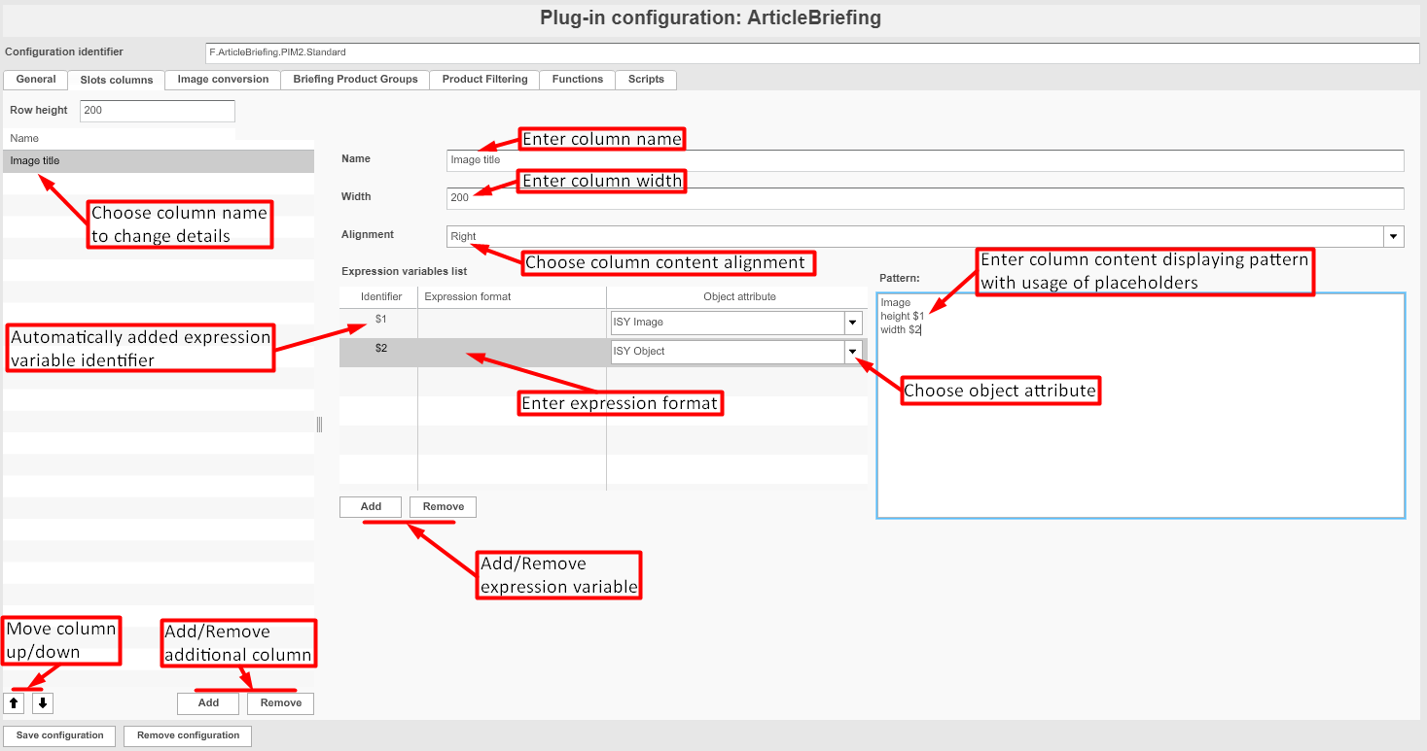The image size is (1427, 751).
Task: Click the Row height input field
Action: 158,111
